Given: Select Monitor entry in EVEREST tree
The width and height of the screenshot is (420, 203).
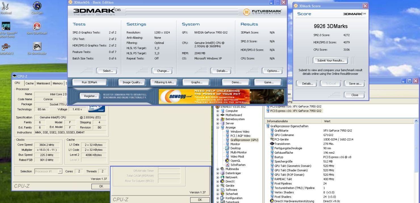Looking at the screenshot, I should point(235,144).
